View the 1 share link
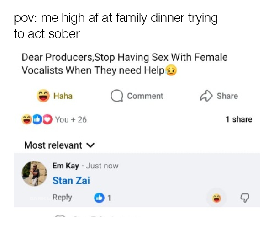 pos(238,119)
